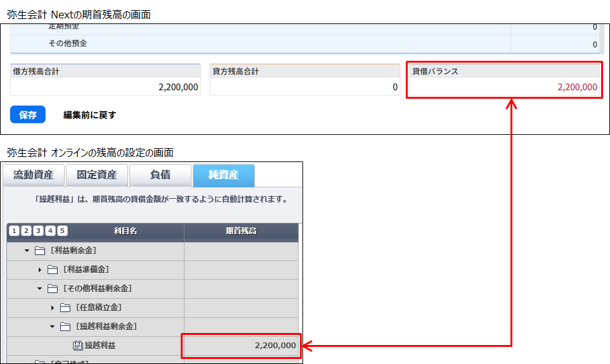The width and height of the screenshot is (610, 364).
Task: Select the 純資産 tab
Action: click(224, 175)
